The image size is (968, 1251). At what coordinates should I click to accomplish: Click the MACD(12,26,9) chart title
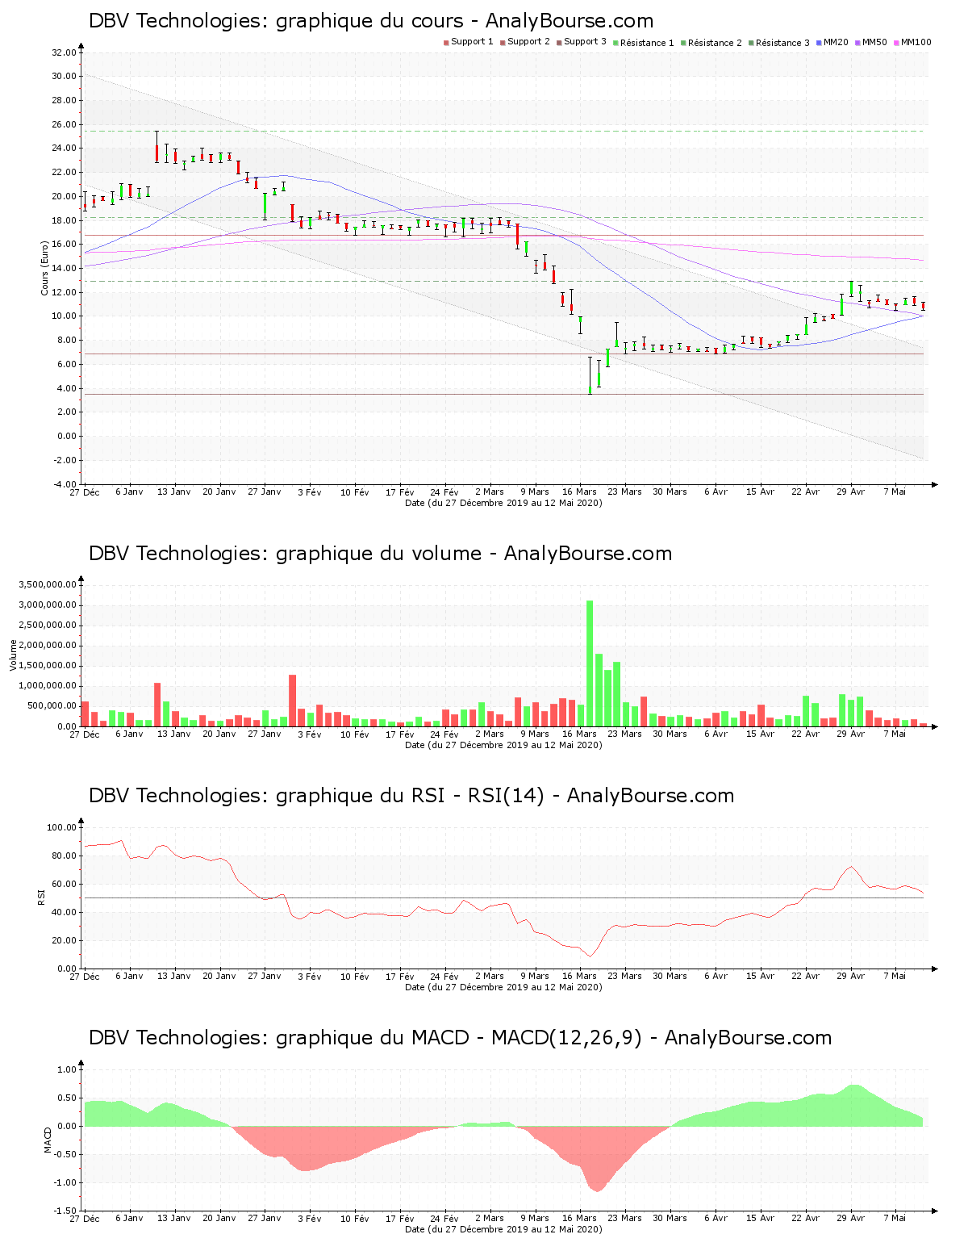pos(460,1038)
